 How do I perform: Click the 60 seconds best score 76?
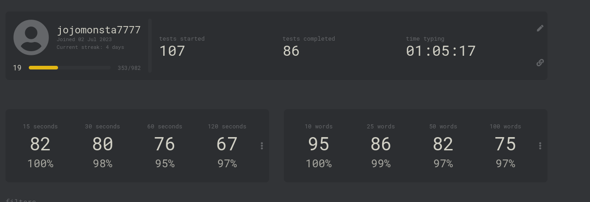click(165, 144)
